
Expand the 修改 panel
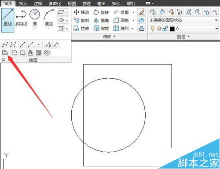[x=109, y=37]
